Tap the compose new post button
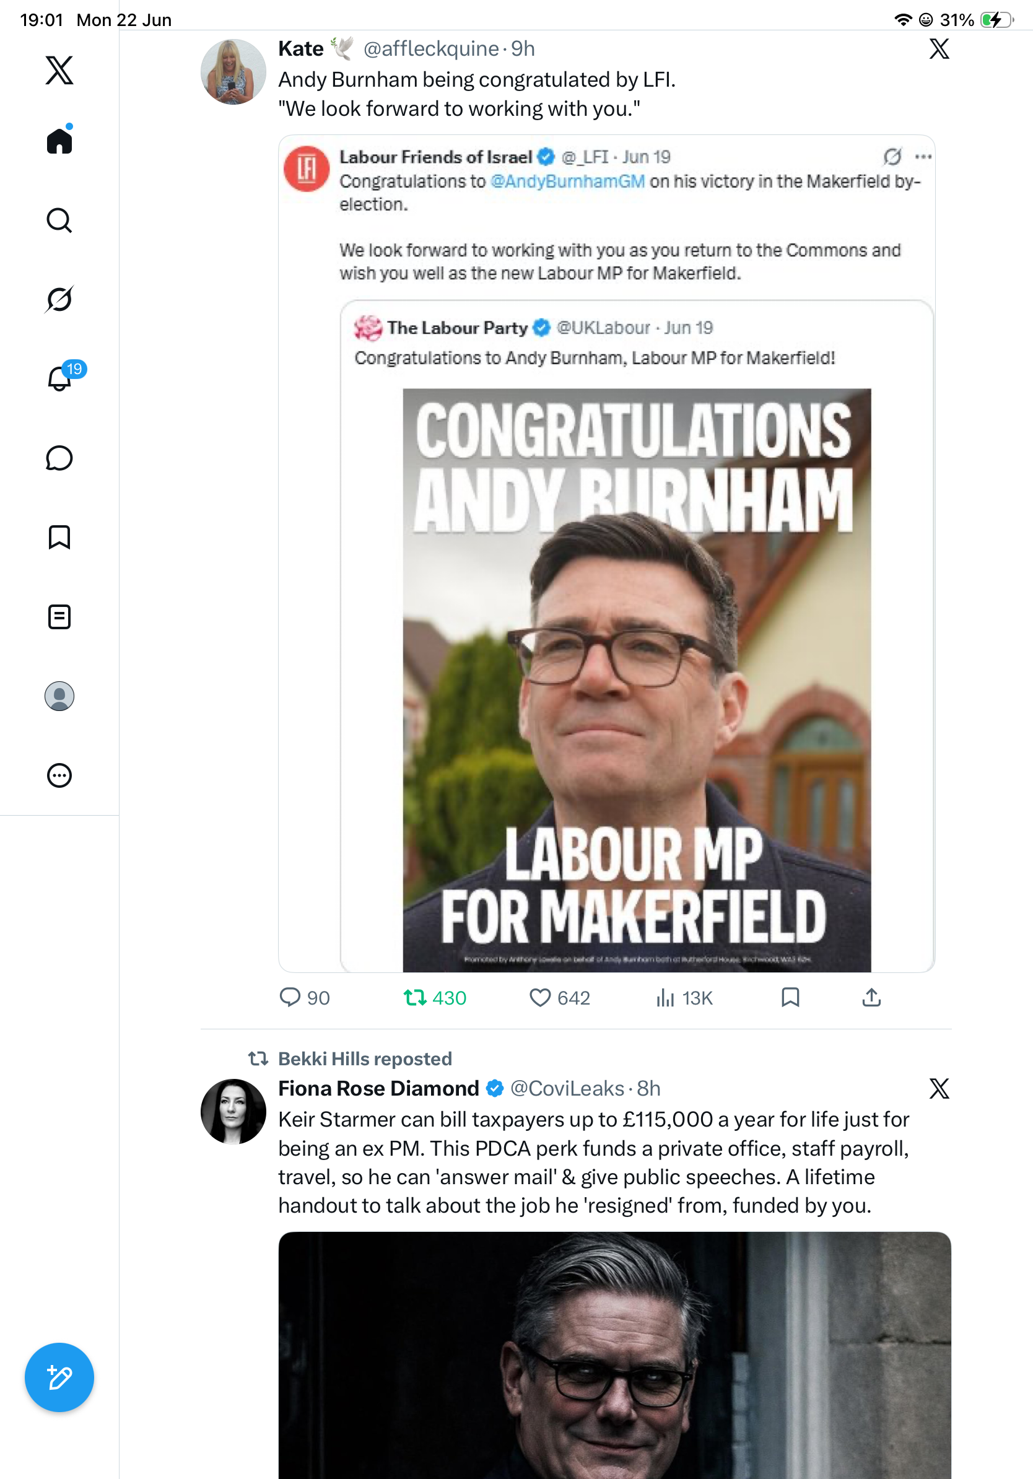Viewport: 1033px width, 1479px height. pos(59,1377)
